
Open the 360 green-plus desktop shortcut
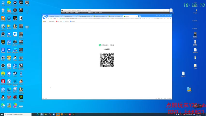point(9,2)
